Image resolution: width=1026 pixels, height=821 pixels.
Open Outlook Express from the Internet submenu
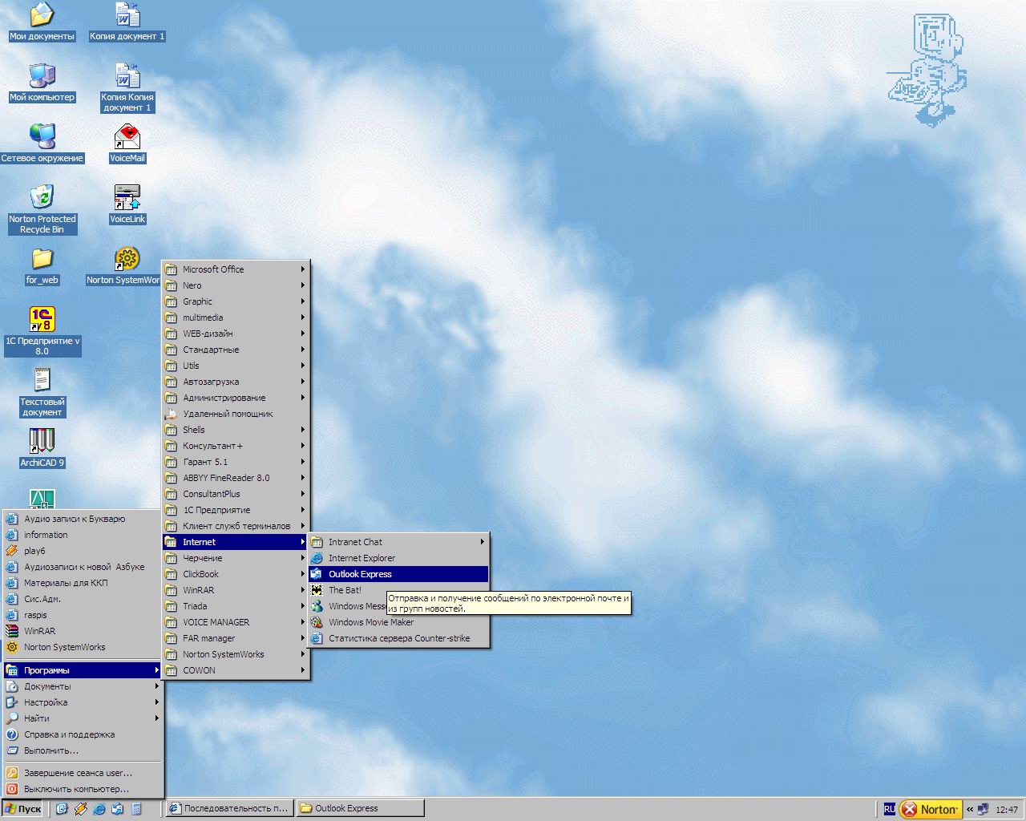click(398, 574)
